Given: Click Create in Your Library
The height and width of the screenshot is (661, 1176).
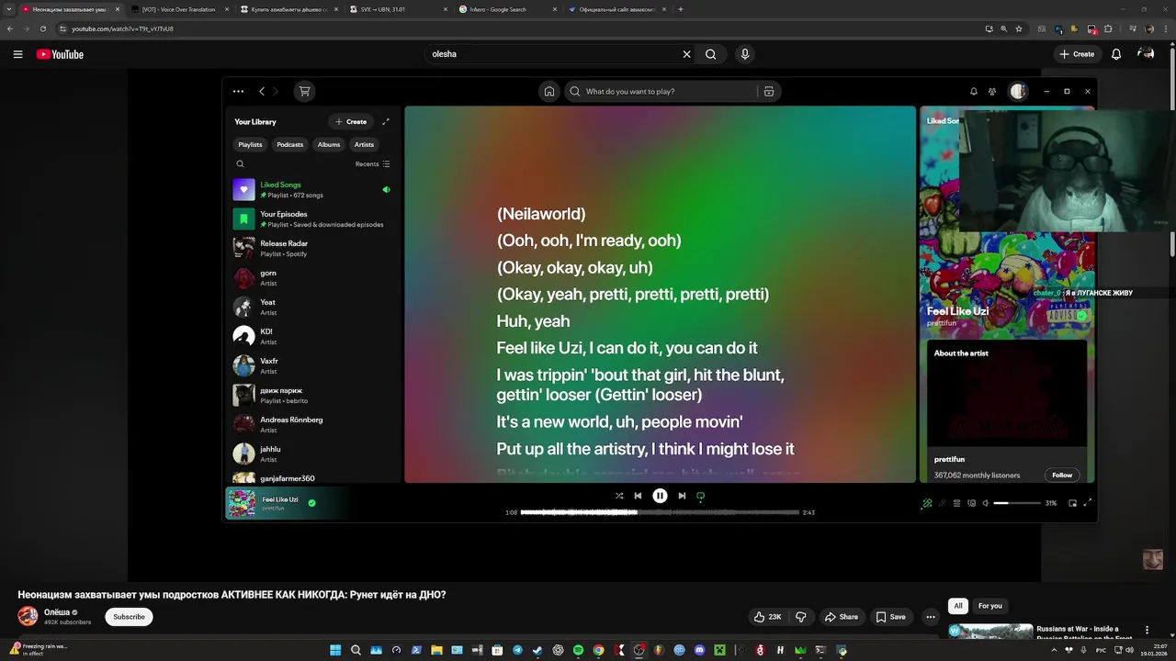Looking at the screenshot, I should click(351, 121).
